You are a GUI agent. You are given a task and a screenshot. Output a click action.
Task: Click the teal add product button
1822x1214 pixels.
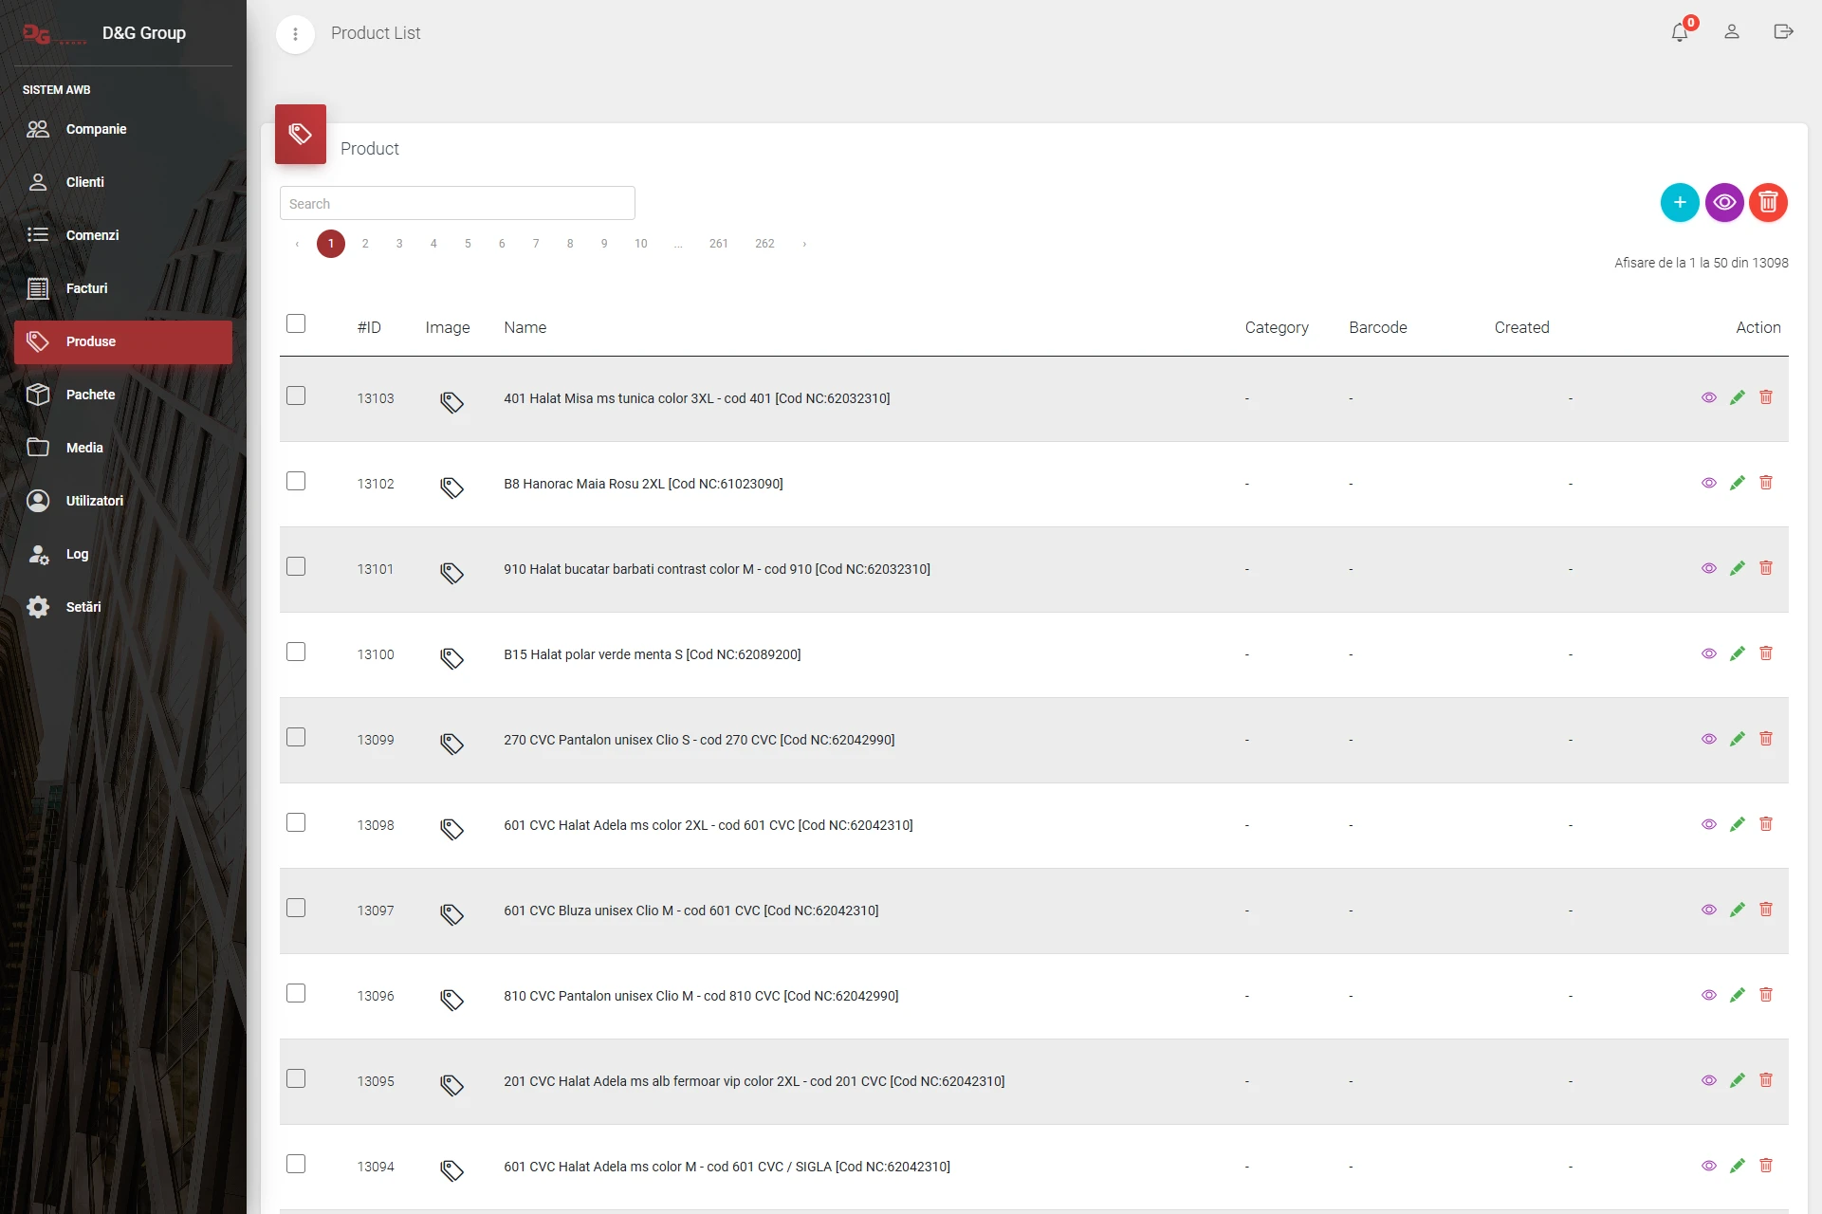click(x=1679, y=202)
